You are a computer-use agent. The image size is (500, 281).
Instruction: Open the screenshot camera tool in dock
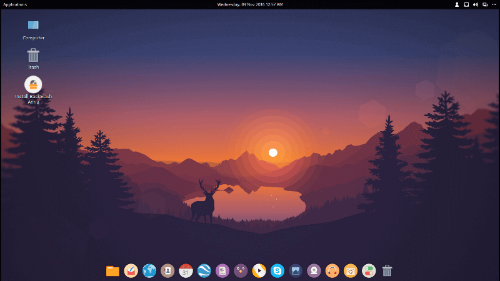click(x=351, y=270)
